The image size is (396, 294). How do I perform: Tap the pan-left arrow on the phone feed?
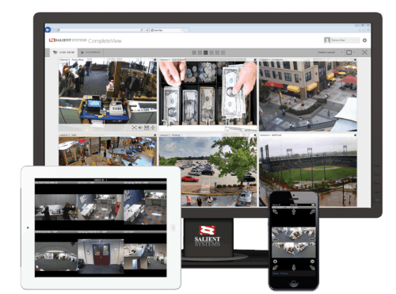pos(276,239)
